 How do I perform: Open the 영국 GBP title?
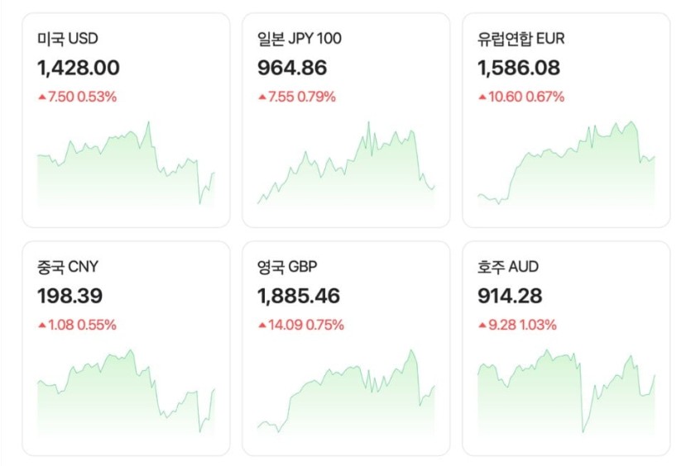click(x=288, y=267)
